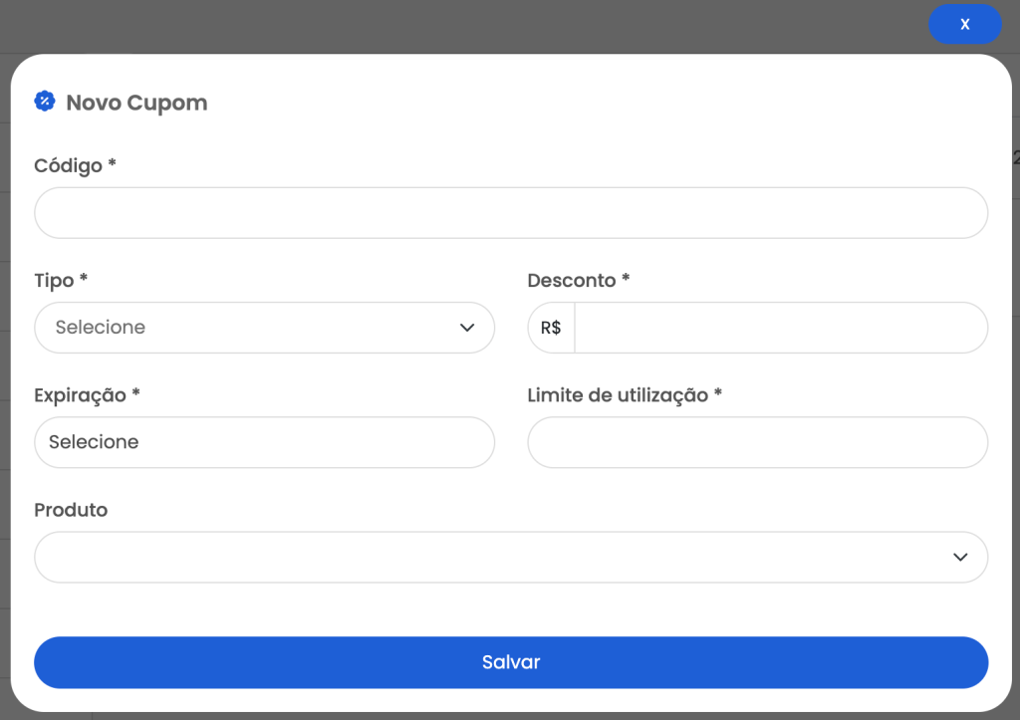
Task: Click the Produto field label
Action: (71, 510)
